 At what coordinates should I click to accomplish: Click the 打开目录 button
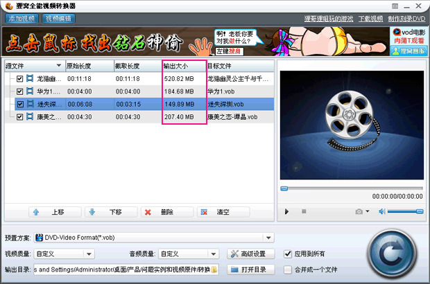[250, 269]
